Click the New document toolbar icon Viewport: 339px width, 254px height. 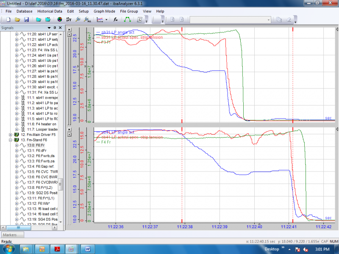click(x=8, y=19)
